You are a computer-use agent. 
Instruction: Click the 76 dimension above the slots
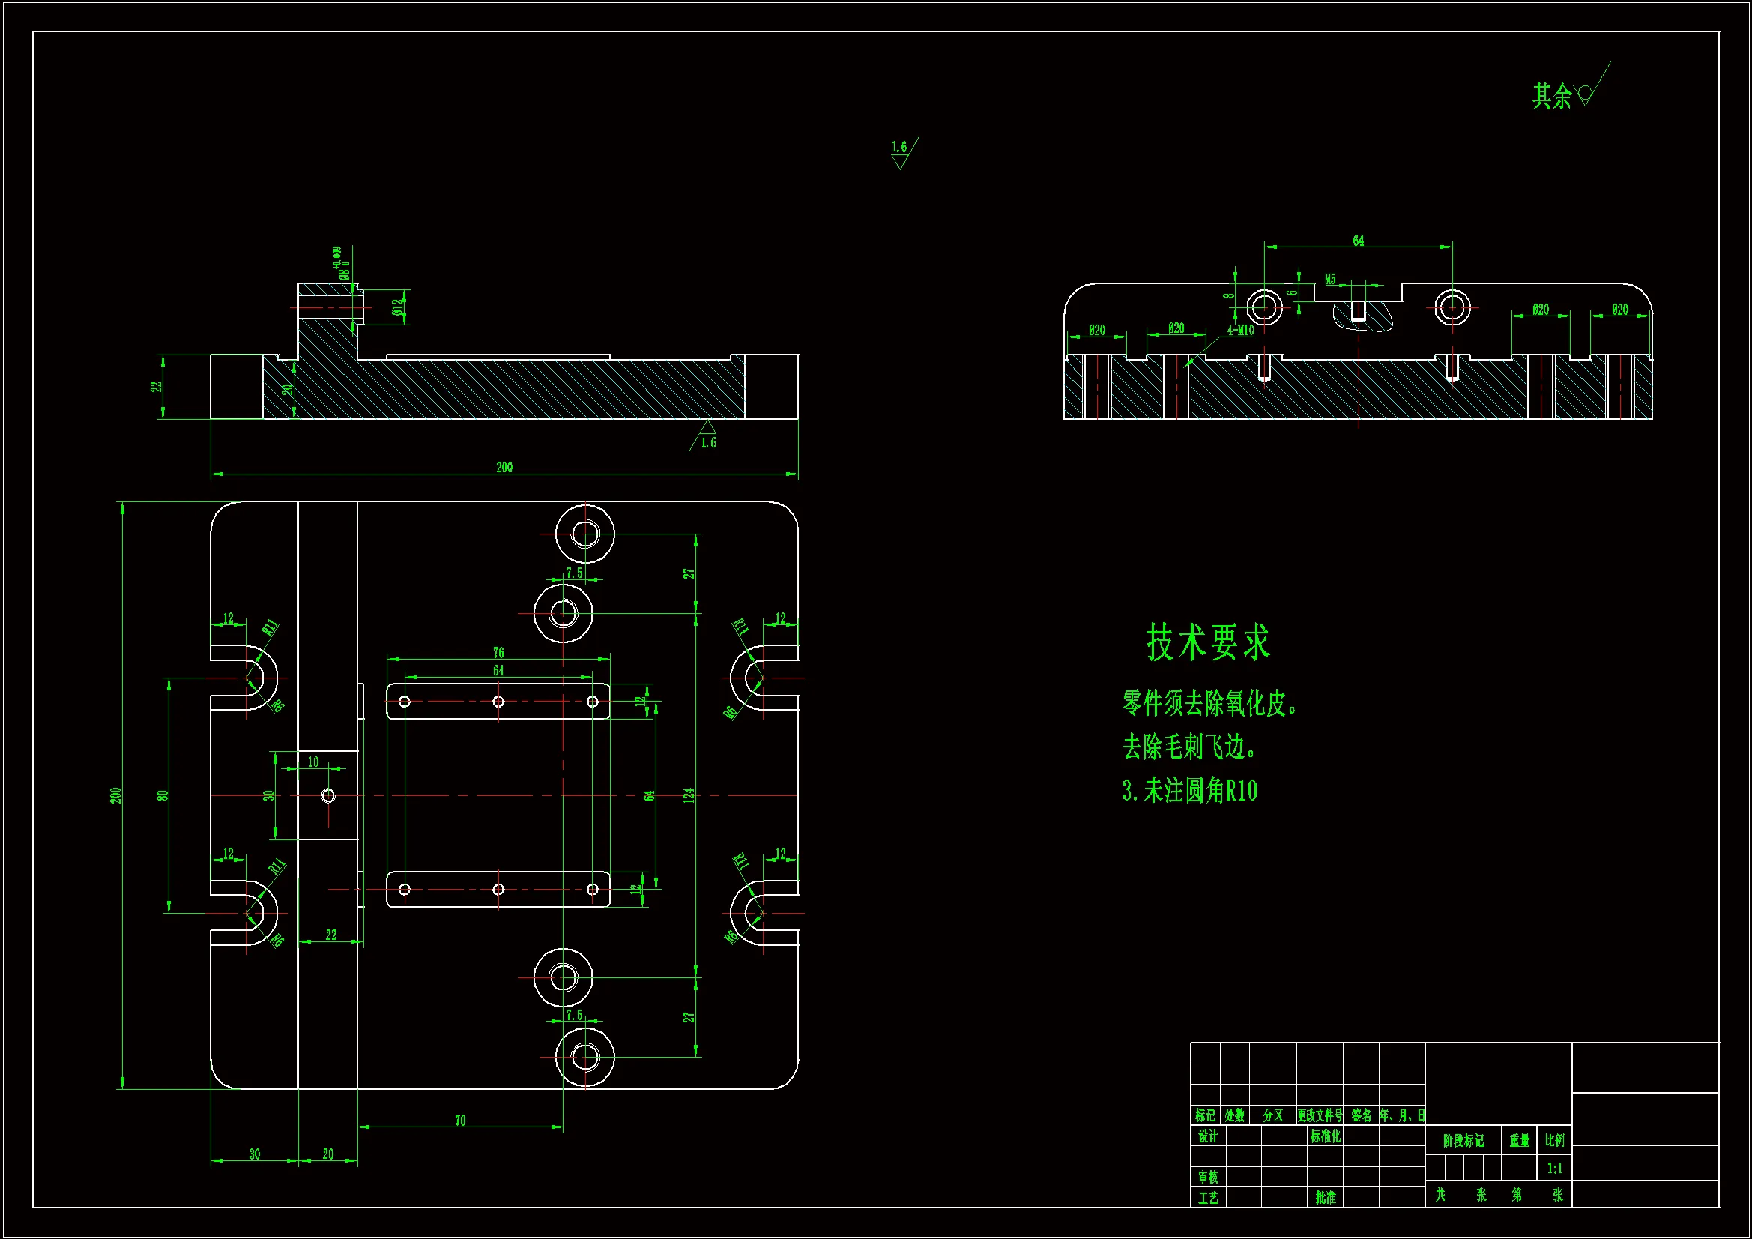pos(498,652)
